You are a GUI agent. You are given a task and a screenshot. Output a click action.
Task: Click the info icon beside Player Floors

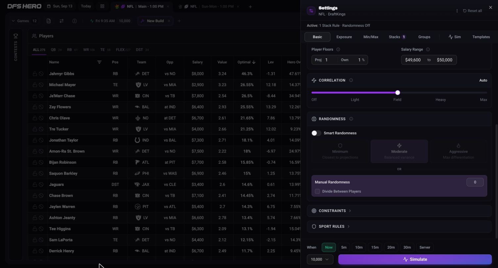tap(338, 50)
